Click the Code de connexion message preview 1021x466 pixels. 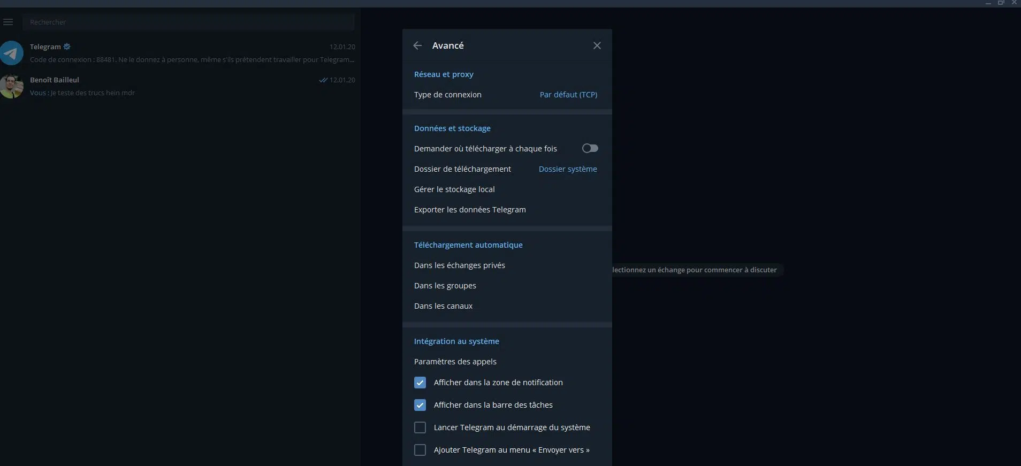coord(192,59)
